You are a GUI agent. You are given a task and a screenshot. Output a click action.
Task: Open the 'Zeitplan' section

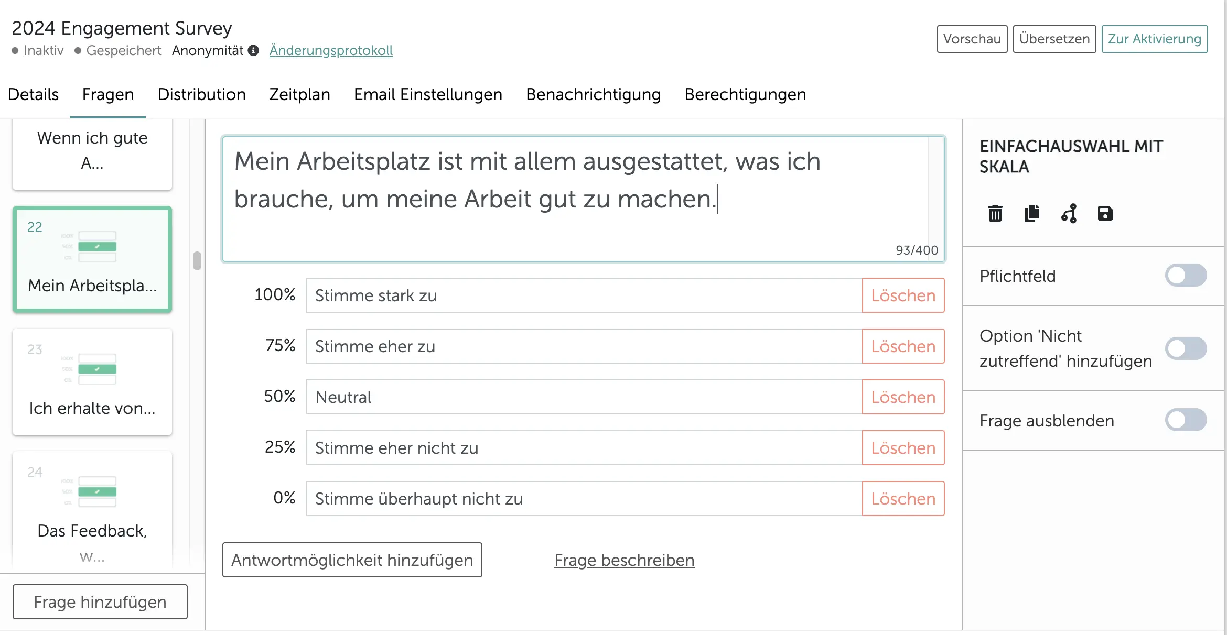(x=299, y=95)
